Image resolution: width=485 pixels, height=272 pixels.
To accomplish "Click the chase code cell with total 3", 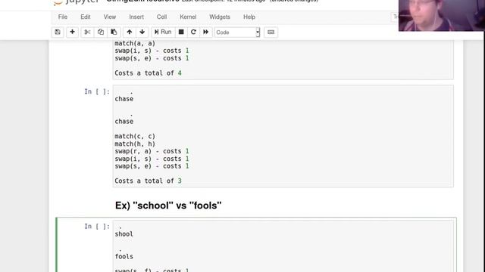I will tap(283, 136).
